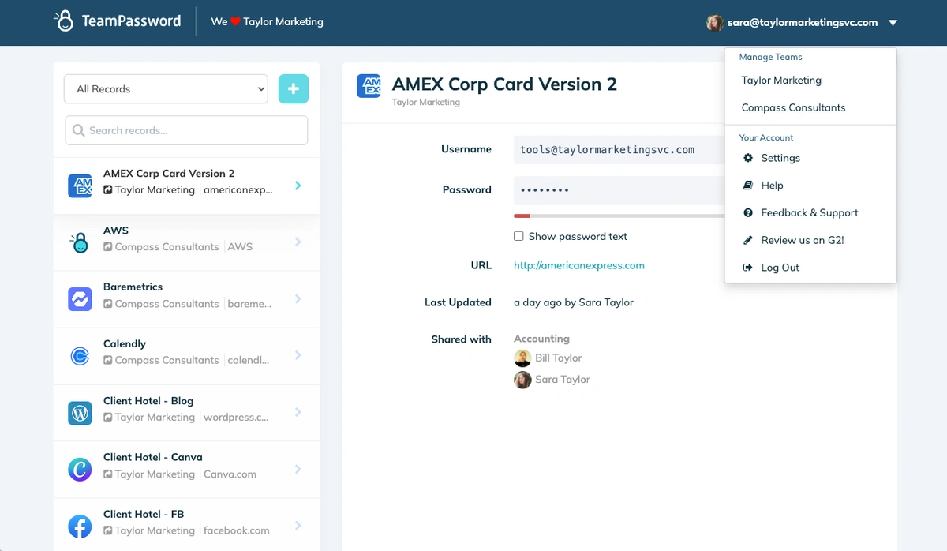Image resolution: width=947 pixels, height=551 pixels.
Task: Click the Accounting group label
Action: coord(541,339)
